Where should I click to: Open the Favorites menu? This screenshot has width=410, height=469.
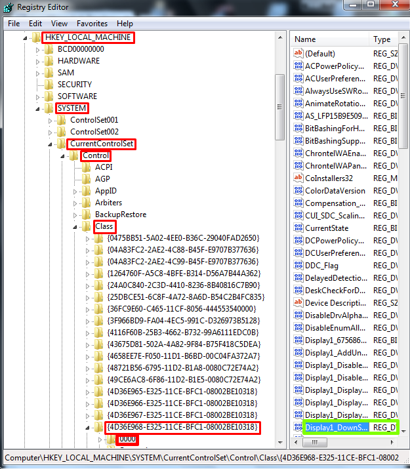(92, 24)
